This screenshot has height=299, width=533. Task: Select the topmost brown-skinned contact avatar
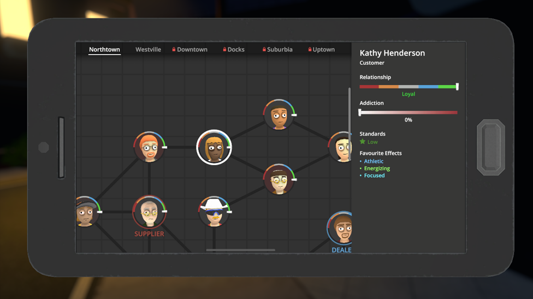(x=279, y=115)
